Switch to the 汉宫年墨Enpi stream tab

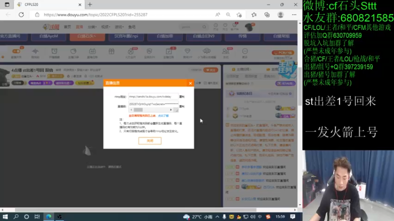pos(126,36)
